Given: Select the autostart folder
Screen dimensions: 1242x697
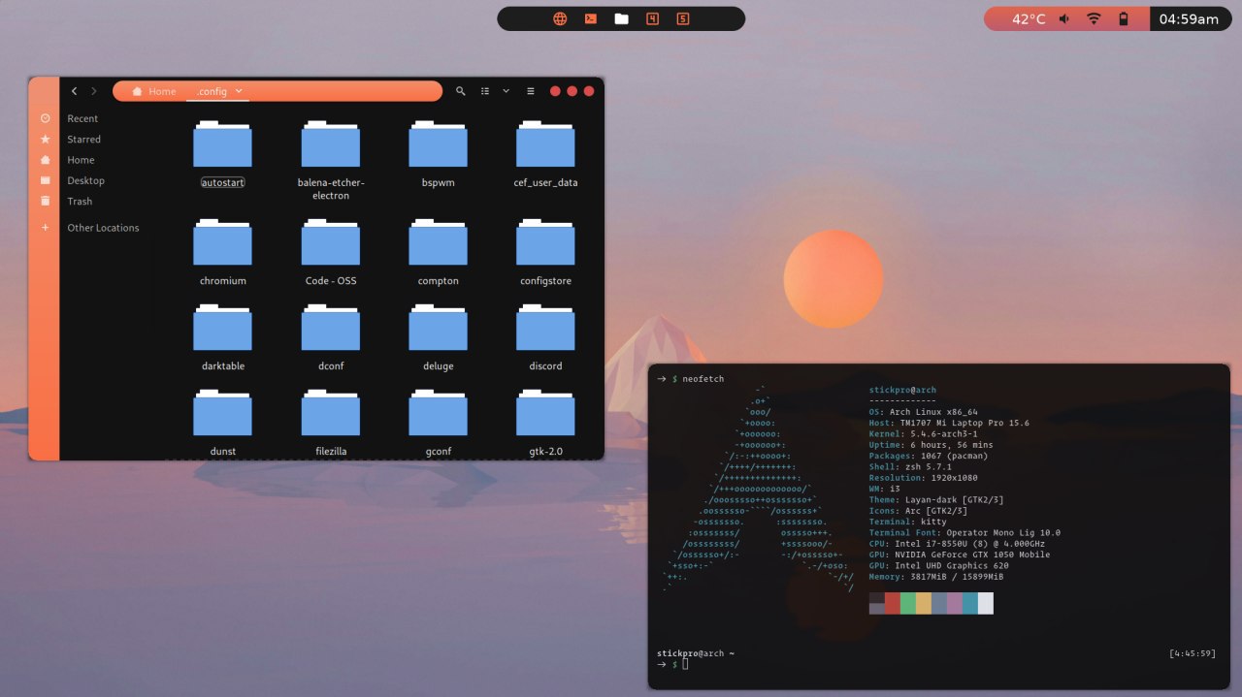Looking at the screenshot, I should pyautogui.click(x=222, y=153).
